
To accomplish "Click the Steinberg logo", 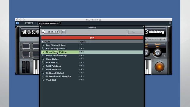I will coord(154,32).
